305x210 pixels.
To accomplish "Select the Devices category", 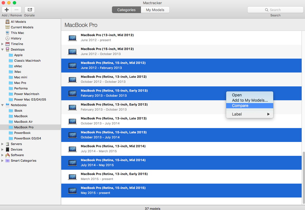I will [14, 149].
